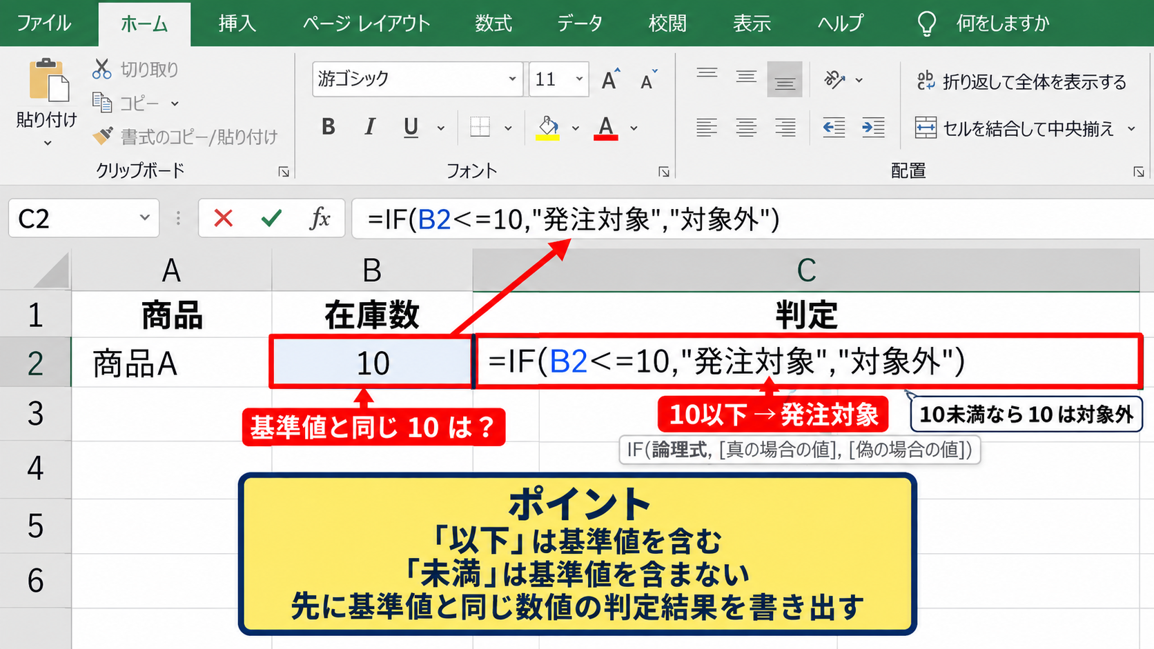
Task: Click the lightbulb Tell Me icon
Action: 926,23
